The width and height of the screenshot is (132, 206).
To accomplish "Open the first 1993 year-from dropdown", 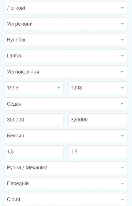I will (34, 88).
